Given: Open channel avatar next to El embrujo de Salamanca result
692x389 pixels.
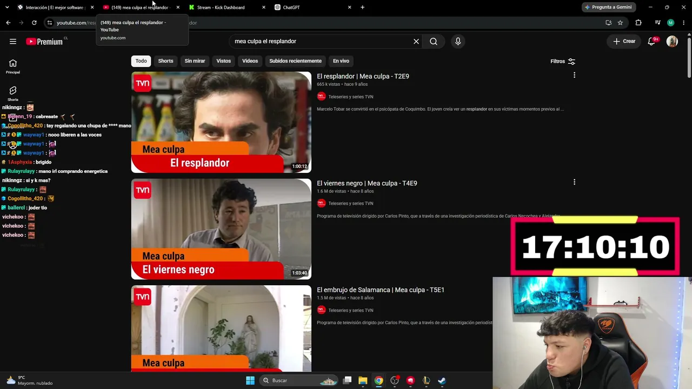Looking at the screenshot, I should [321, 310].
